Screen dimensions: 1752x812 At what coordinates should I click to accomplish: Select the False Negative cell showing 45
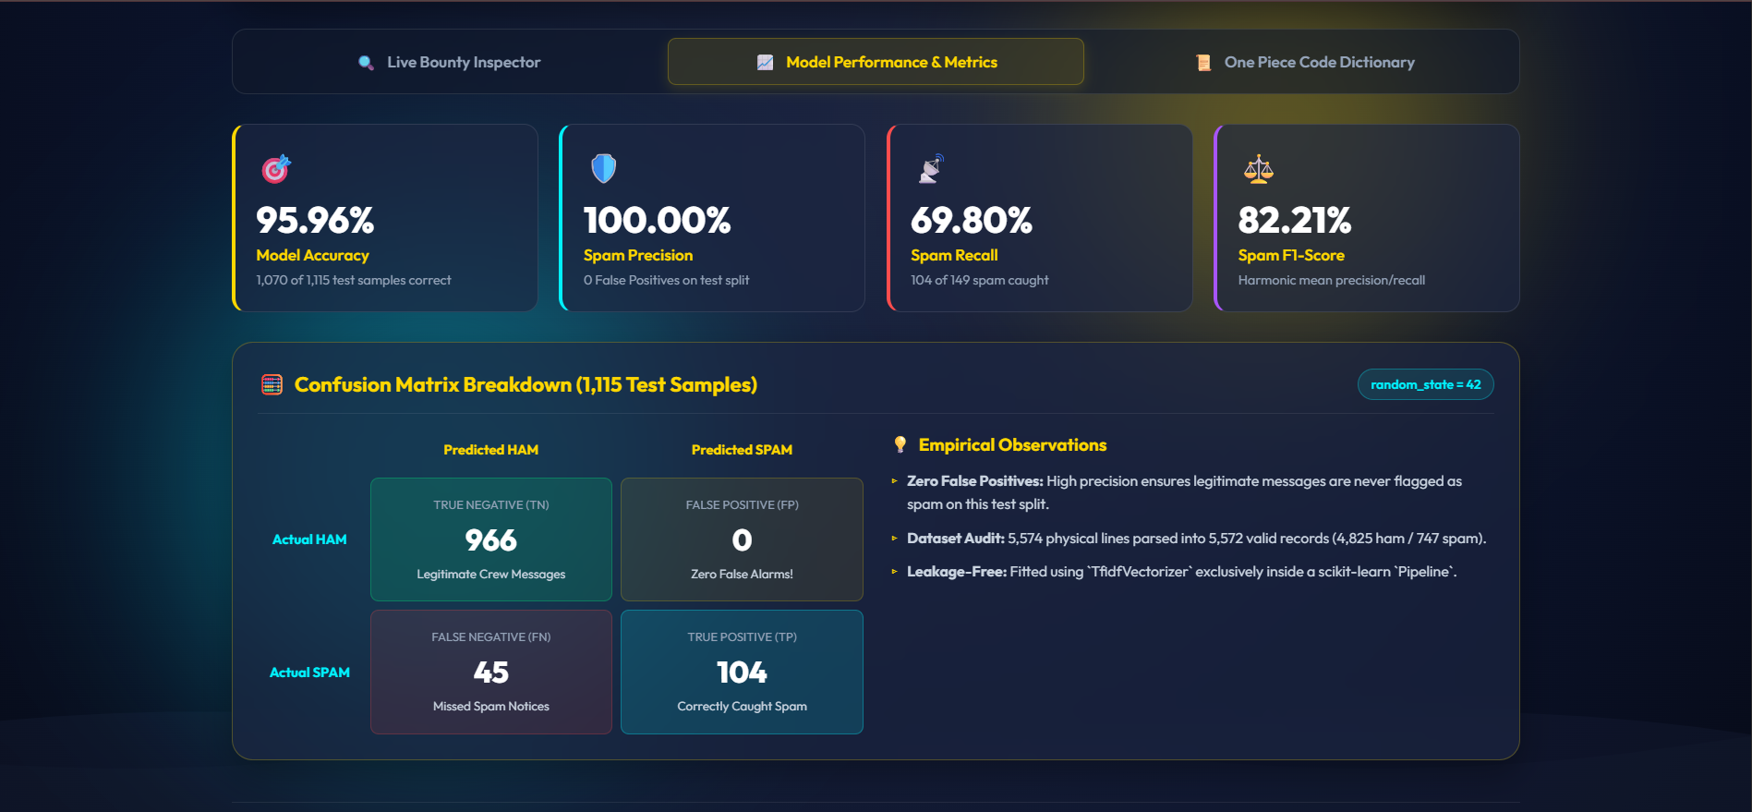point(491,672)
